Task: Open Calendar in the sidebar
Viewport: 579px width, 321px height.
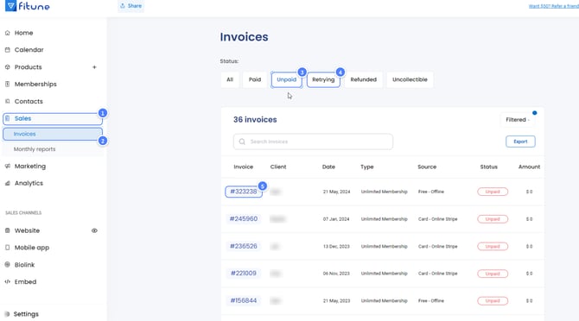Action: pyautogui.click(x=29, y=50)
